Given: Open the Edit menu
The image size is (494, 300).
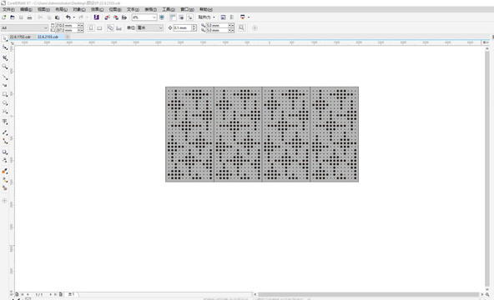Looking at the screenshot, I should 26,9.
